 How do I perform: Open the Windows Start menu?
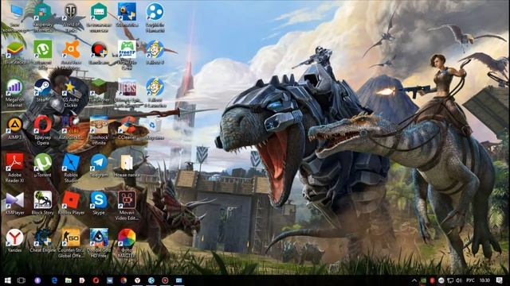[x=7, y=280]
